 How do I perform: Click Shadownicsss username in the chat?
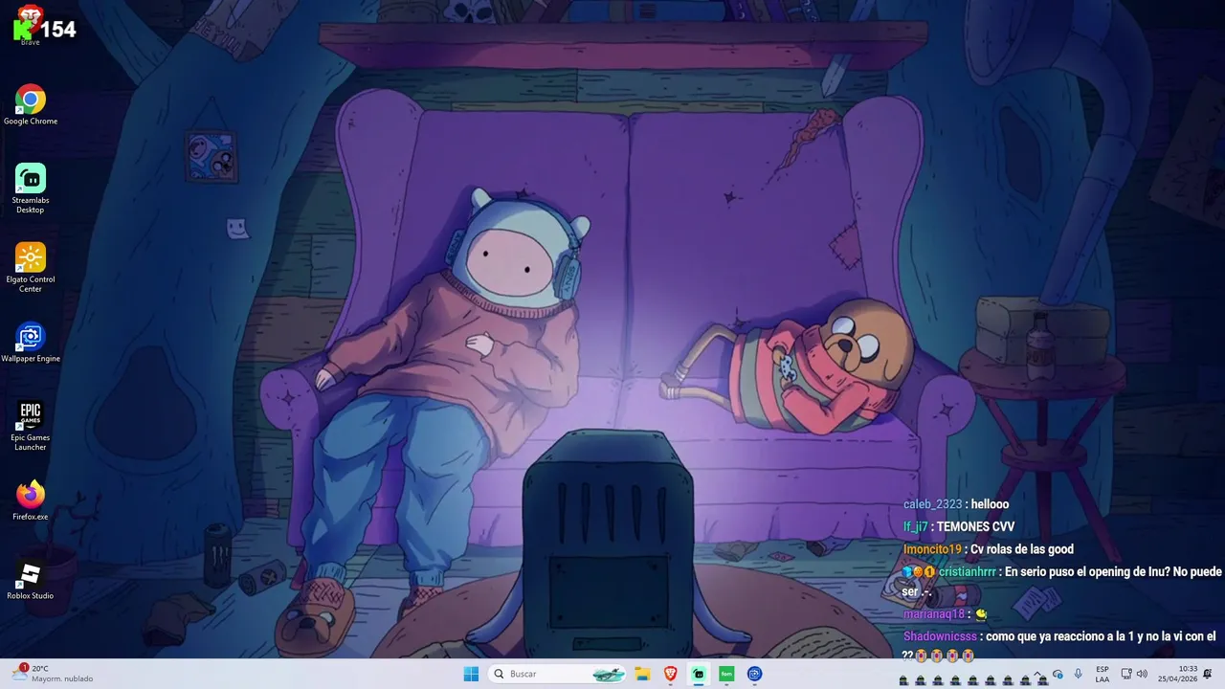[x=940, y=636]
